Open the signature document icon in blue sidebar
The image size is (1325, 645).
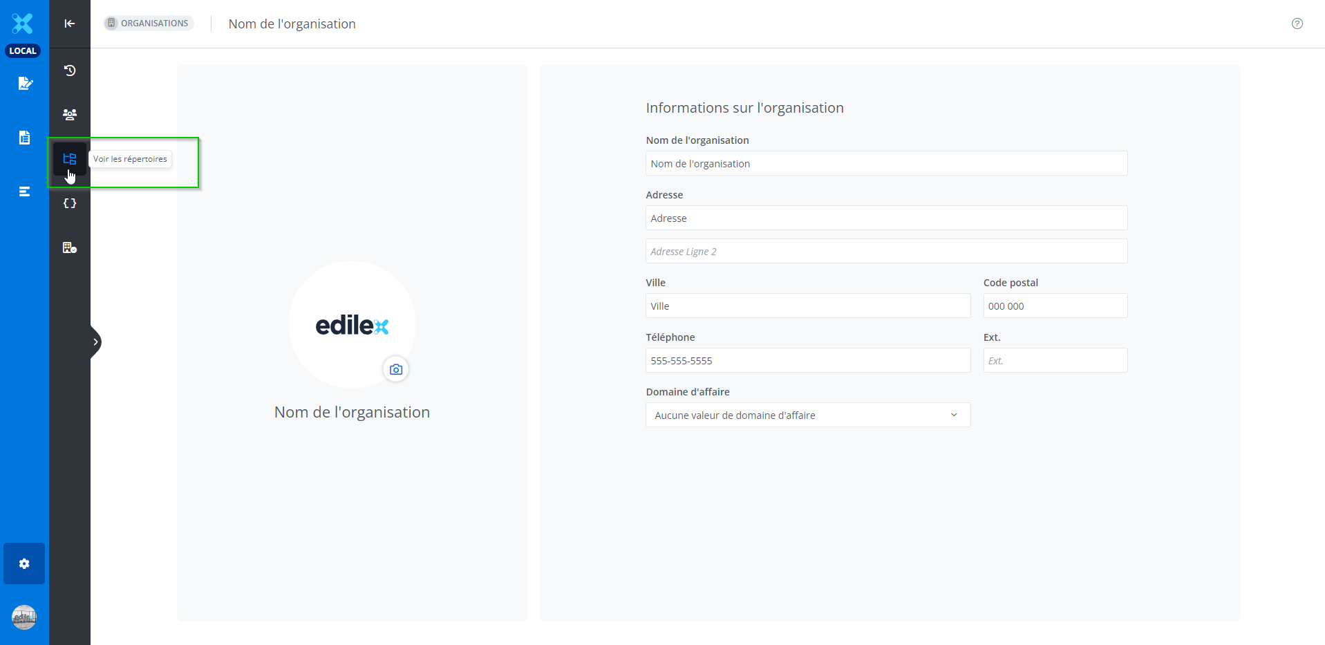pyautogui.click(x=25, y=84)
